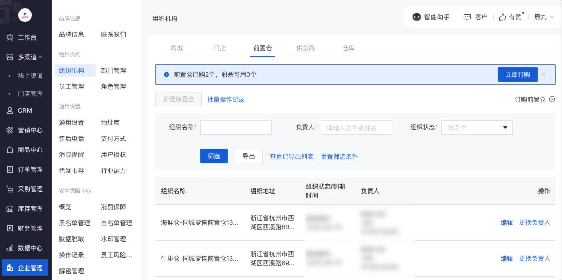This screenshot has height=280, width=562.
Task: Expand the 订购前置仓 chevron
Action: [x=552, y=99]
